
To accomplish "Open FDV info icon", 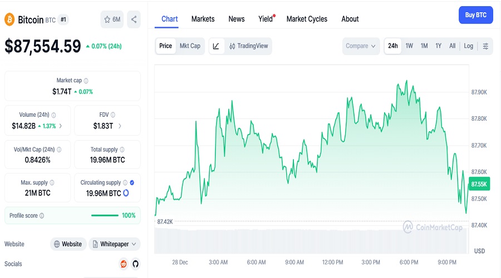I will (113, 115).
